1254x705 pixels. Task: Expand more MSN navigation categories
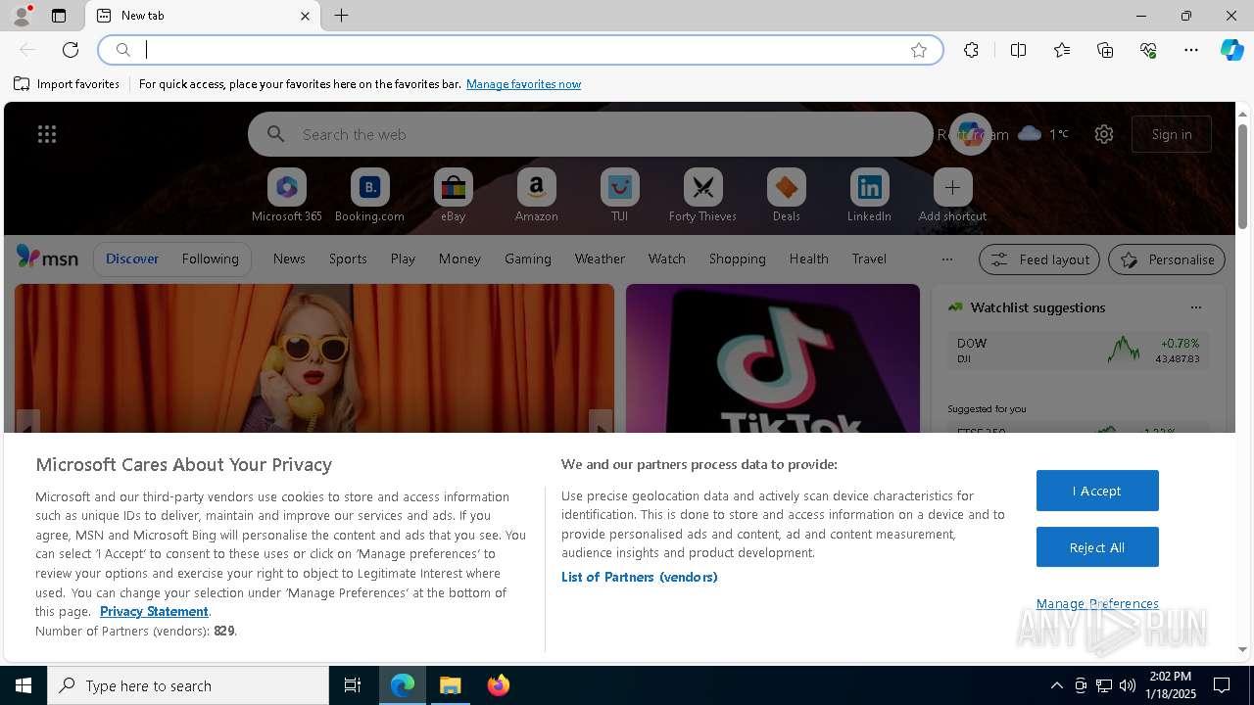click(x=946, y=259)
